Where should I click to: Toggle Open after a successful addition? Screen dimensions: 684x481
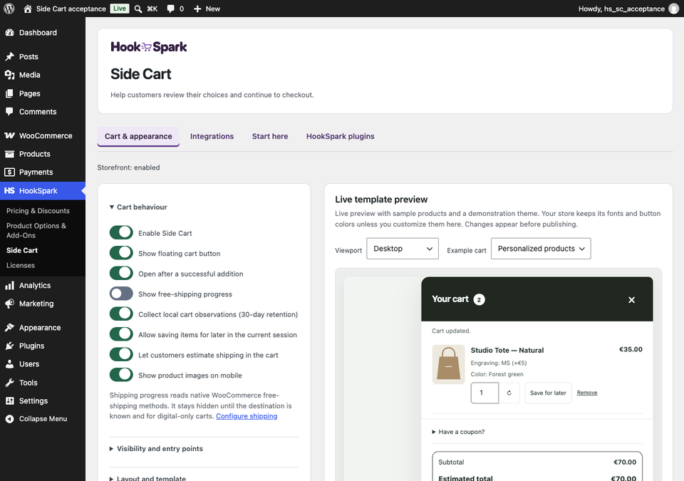pos(121,273)
